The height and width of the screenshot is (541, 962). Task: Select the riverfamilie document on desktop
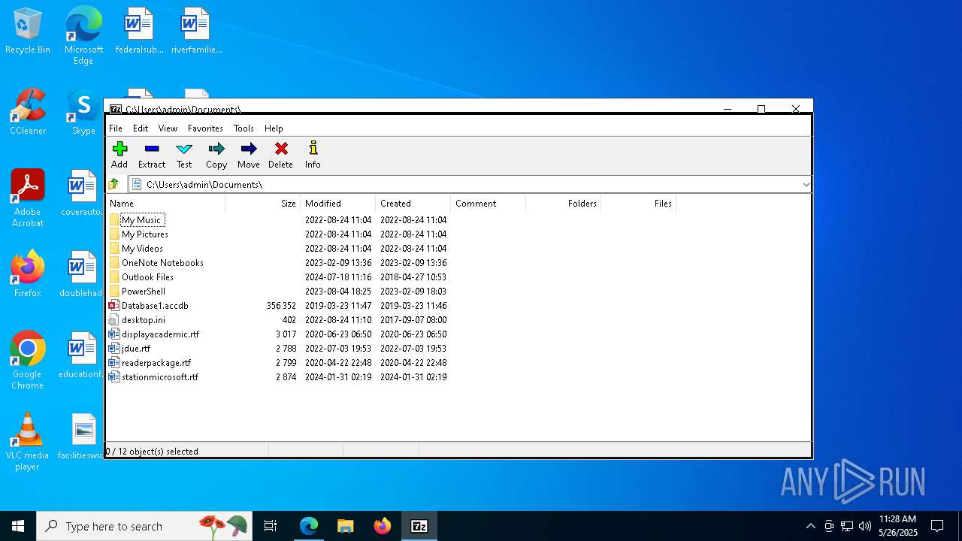point(196,32)
